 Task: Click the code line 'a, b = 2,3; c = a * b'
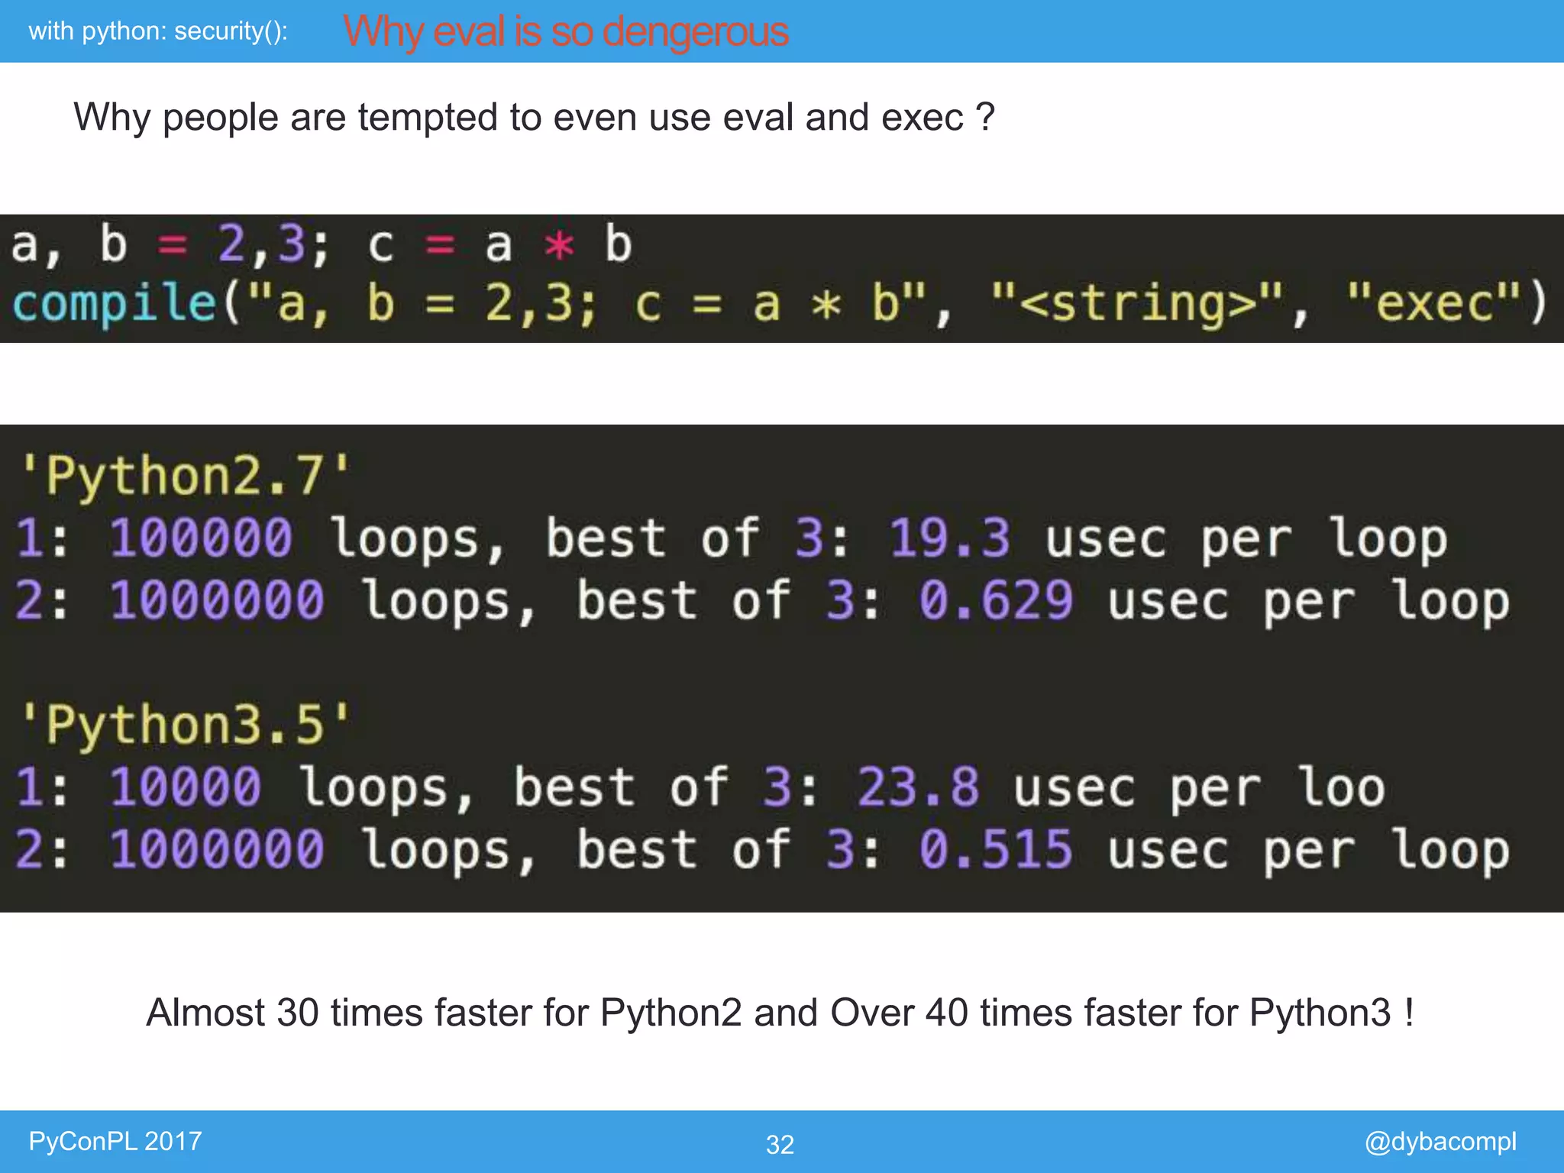tap(322, 245)
